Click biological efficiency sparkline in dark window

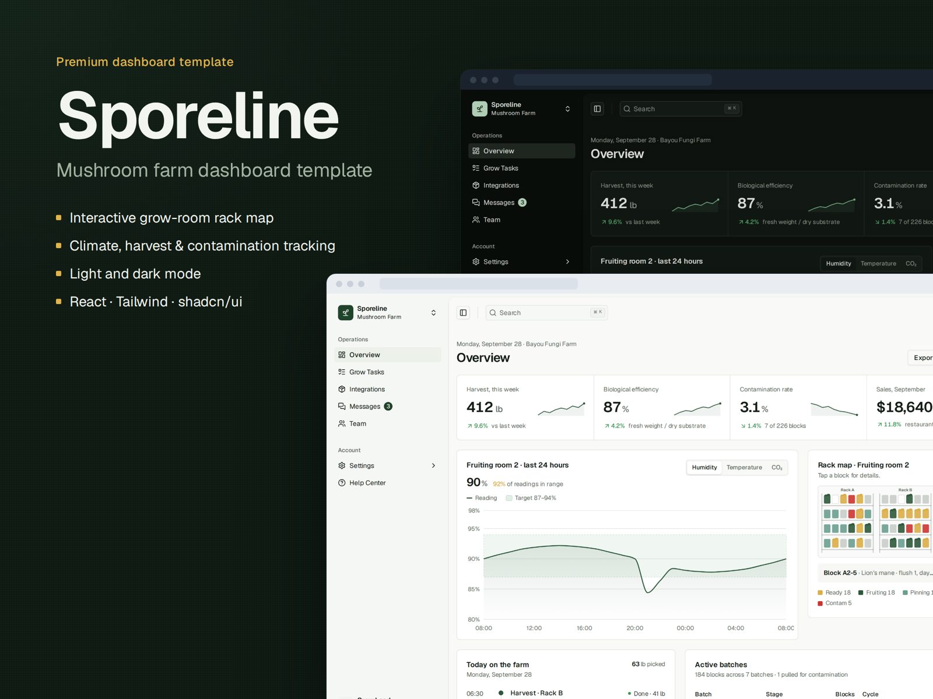[832, 204]
